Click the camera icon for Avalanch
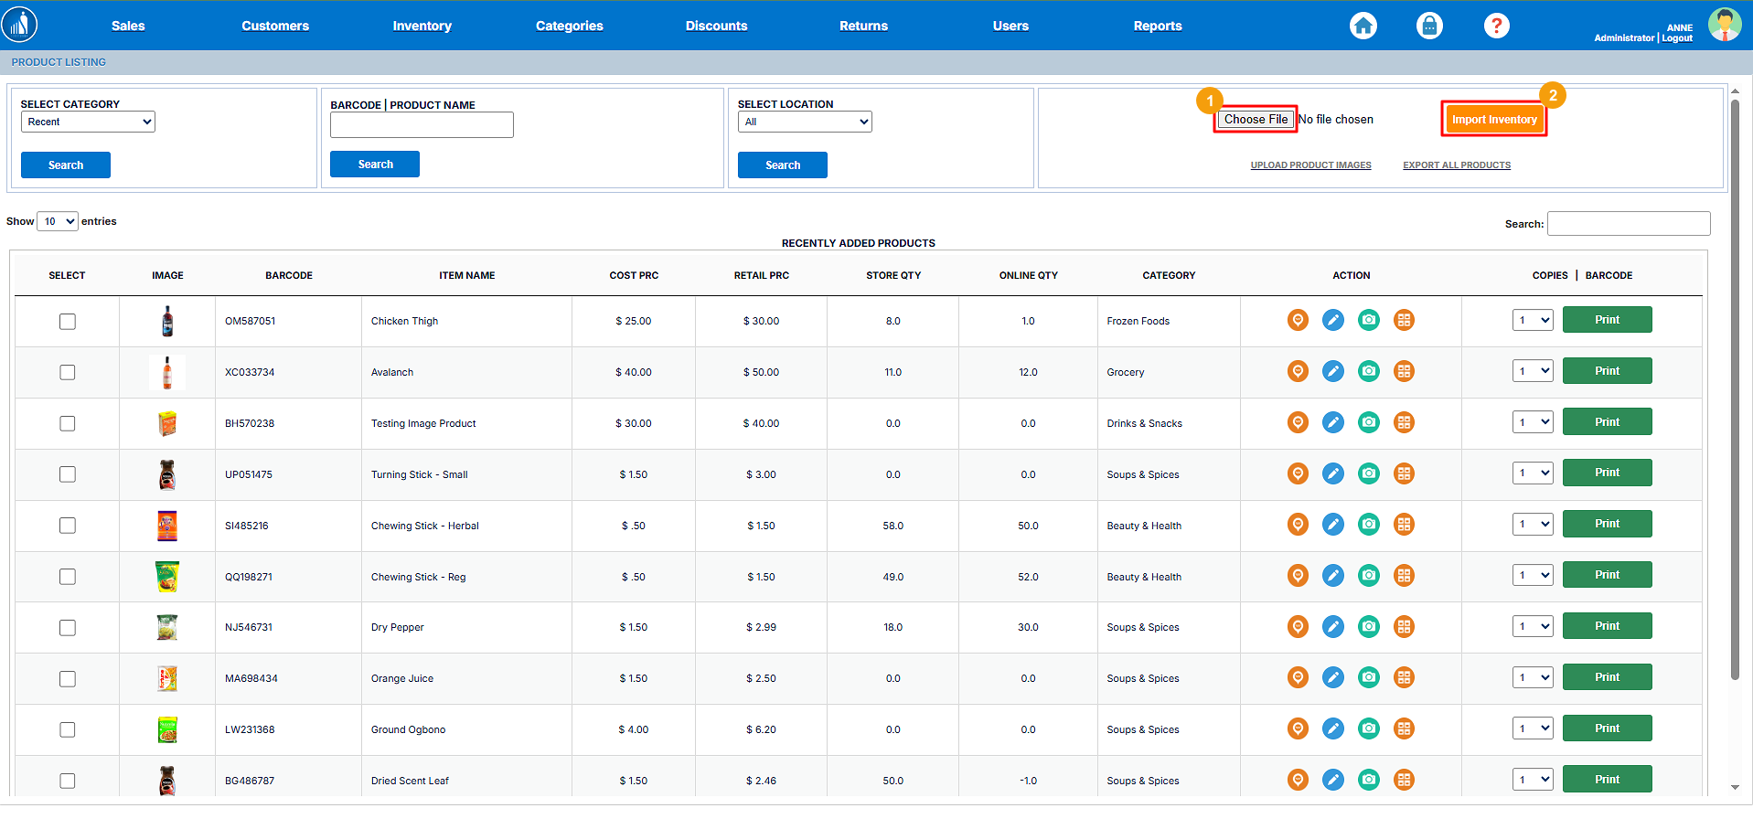The height and width of the screenshot is (840, 1753). point(1368,371)
